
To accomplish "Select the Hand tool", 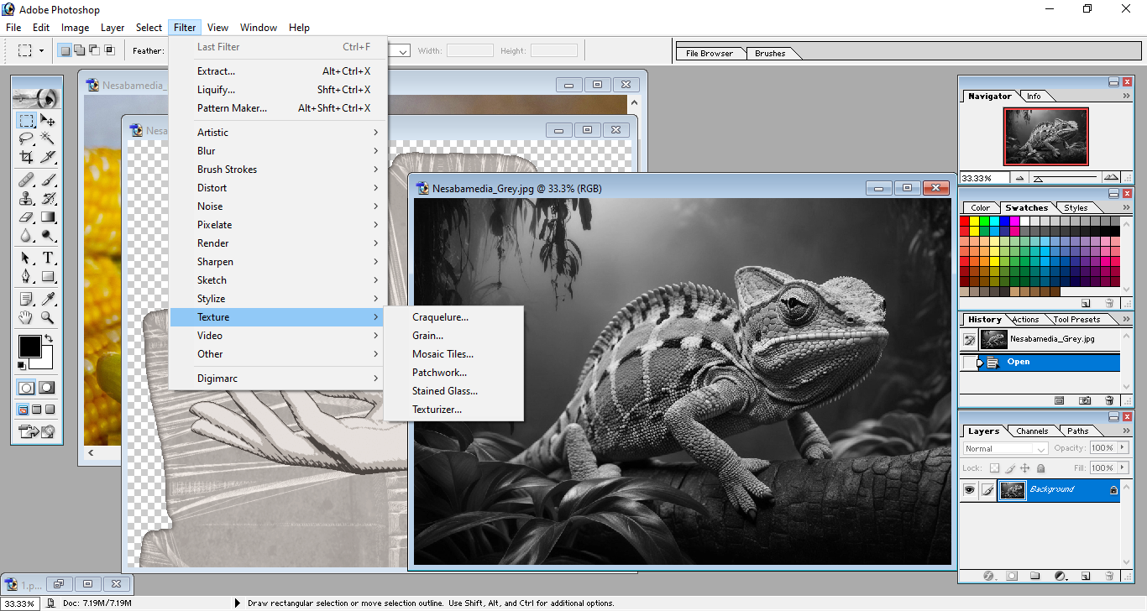I will click(x=27, y=318).
